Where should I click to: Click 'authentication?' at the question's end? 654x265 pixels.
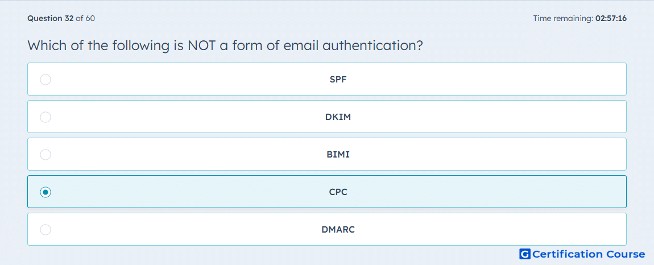pos(372,45)
